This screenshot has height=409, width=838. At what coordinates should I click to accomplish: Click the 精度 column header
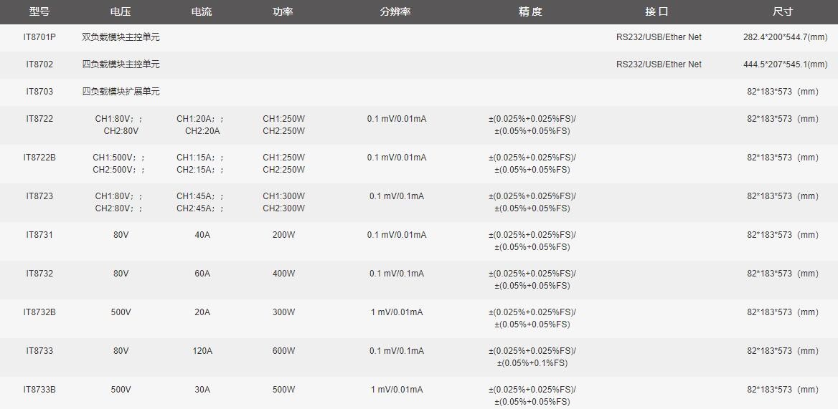[531, 11]
